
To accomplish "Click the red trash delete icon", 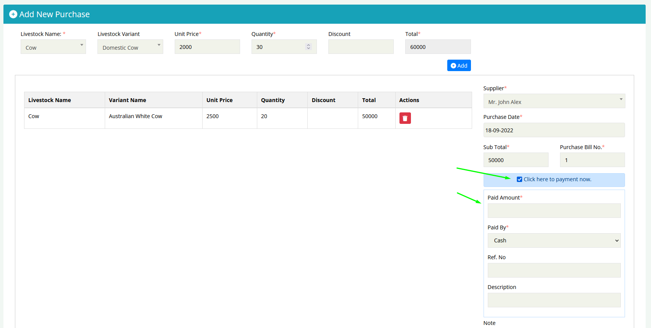I will 405,118.
